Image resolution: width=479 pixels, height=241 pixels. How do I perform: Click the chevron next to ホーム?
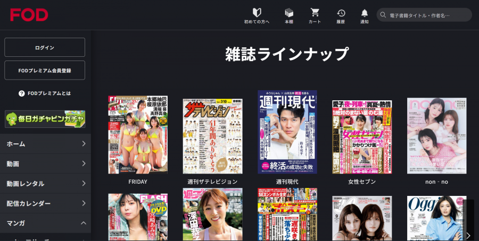pos(84,143)
